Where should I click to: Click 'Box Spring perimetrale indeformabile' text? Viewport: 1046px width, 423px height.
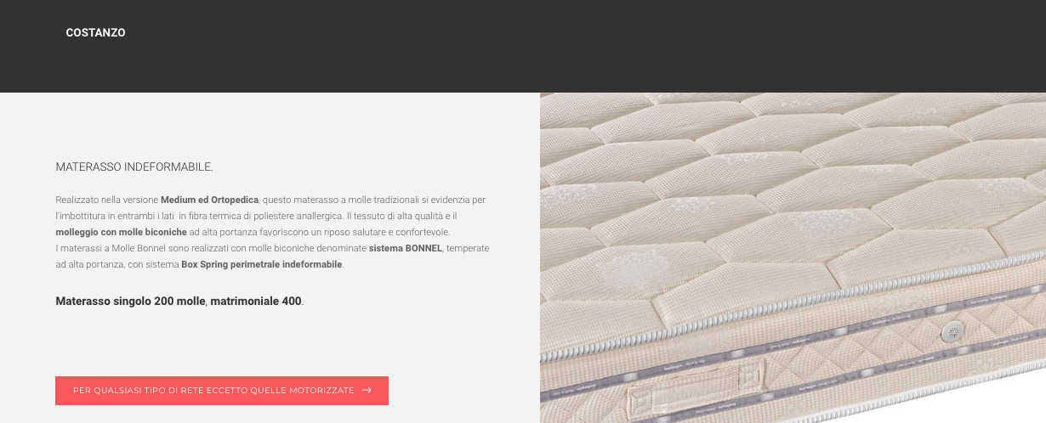[262, 264]
